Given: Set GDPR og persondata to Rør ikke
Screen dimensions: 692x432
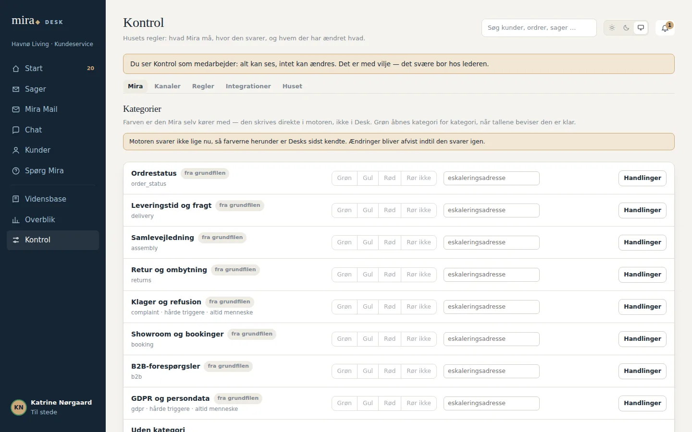Looking at the screenshot, I should coord(419,403).
